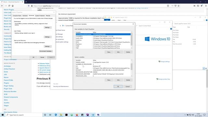This screenshot has height=117, width=208.
Task: Bookmark this page with the star icon
Action: click(x=178, y=6)
